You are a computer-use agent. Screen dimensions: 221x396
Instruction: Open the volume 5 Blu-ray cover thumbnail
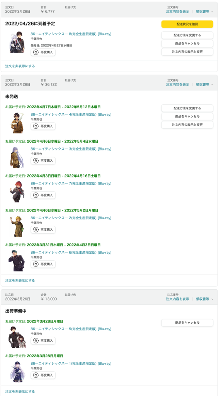17,337
